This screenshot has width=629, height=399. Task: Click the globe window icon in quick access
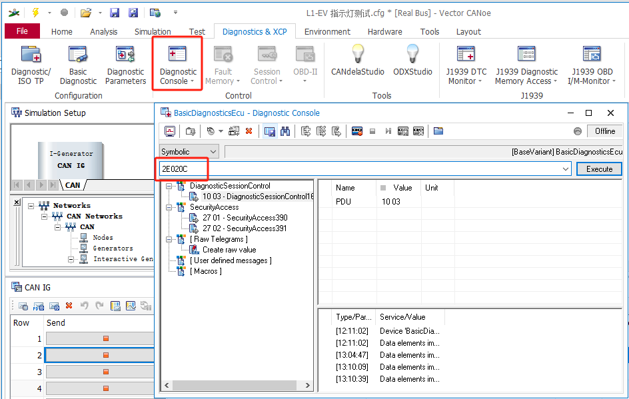point(155,13)
